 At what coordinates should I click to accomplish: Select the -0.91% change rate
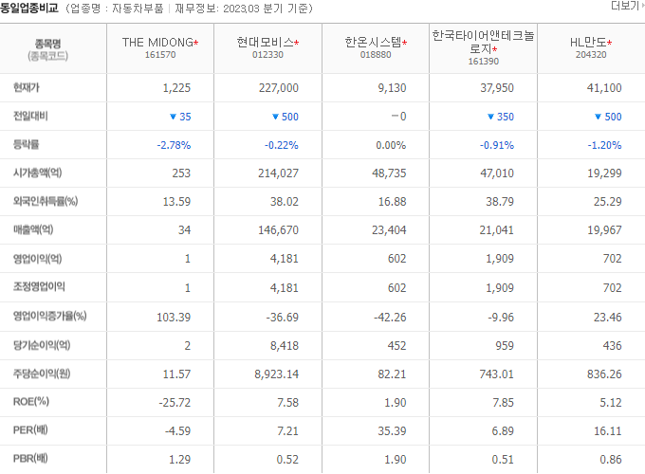tap(497, 145)
